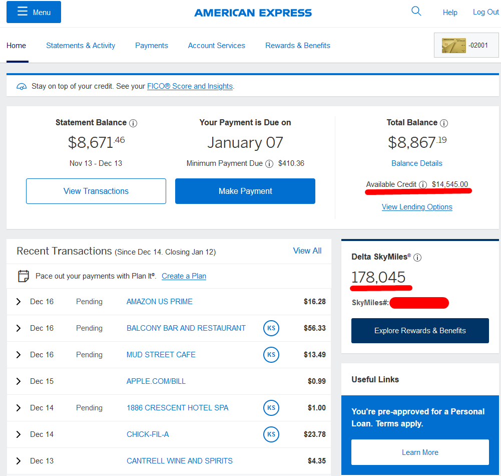
Task: Click the American Express logo
Action: point(253,13)
